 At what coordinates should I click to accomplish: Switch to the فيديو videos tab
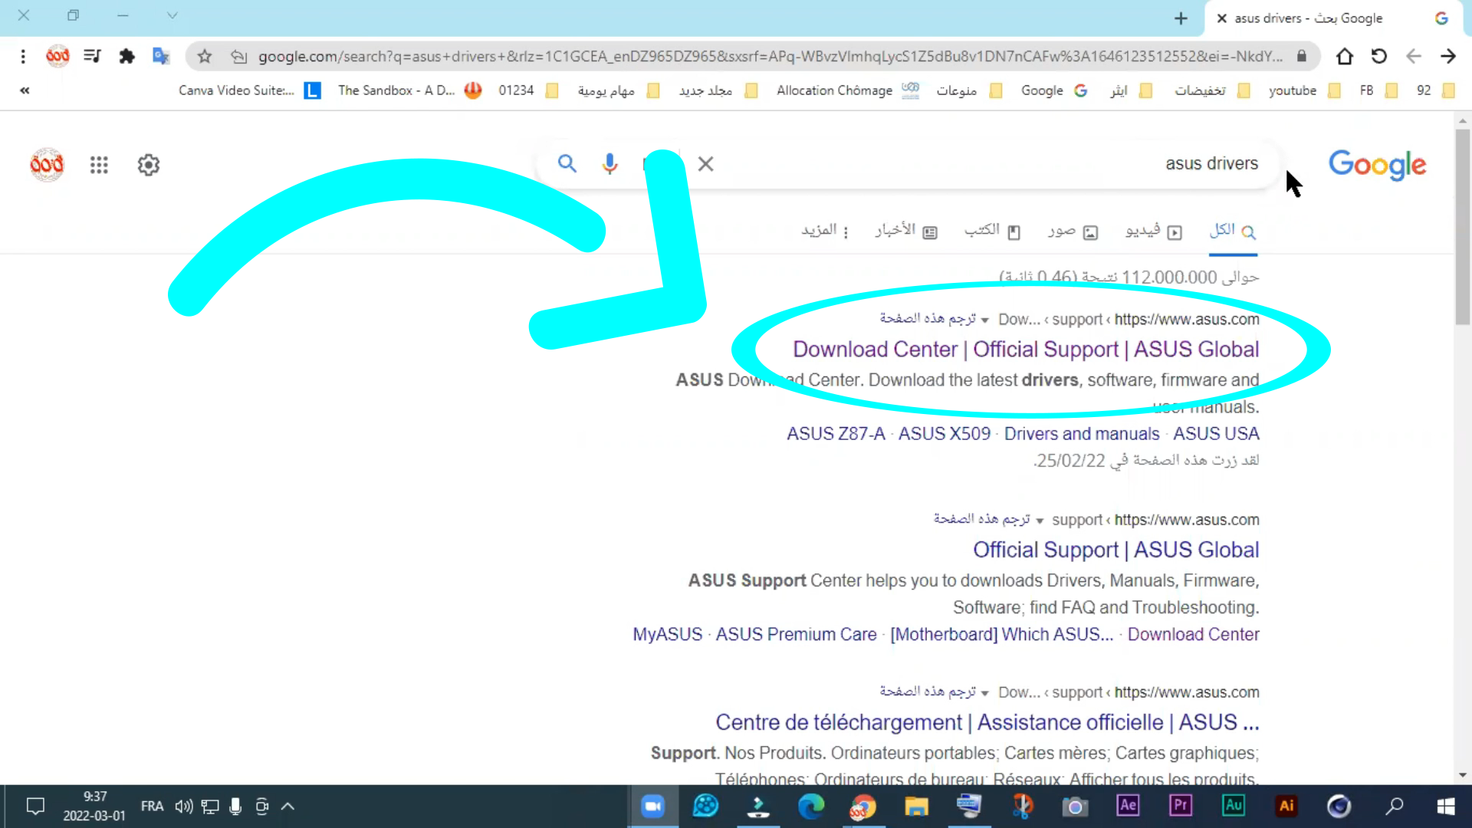(x=1153, y=231)
